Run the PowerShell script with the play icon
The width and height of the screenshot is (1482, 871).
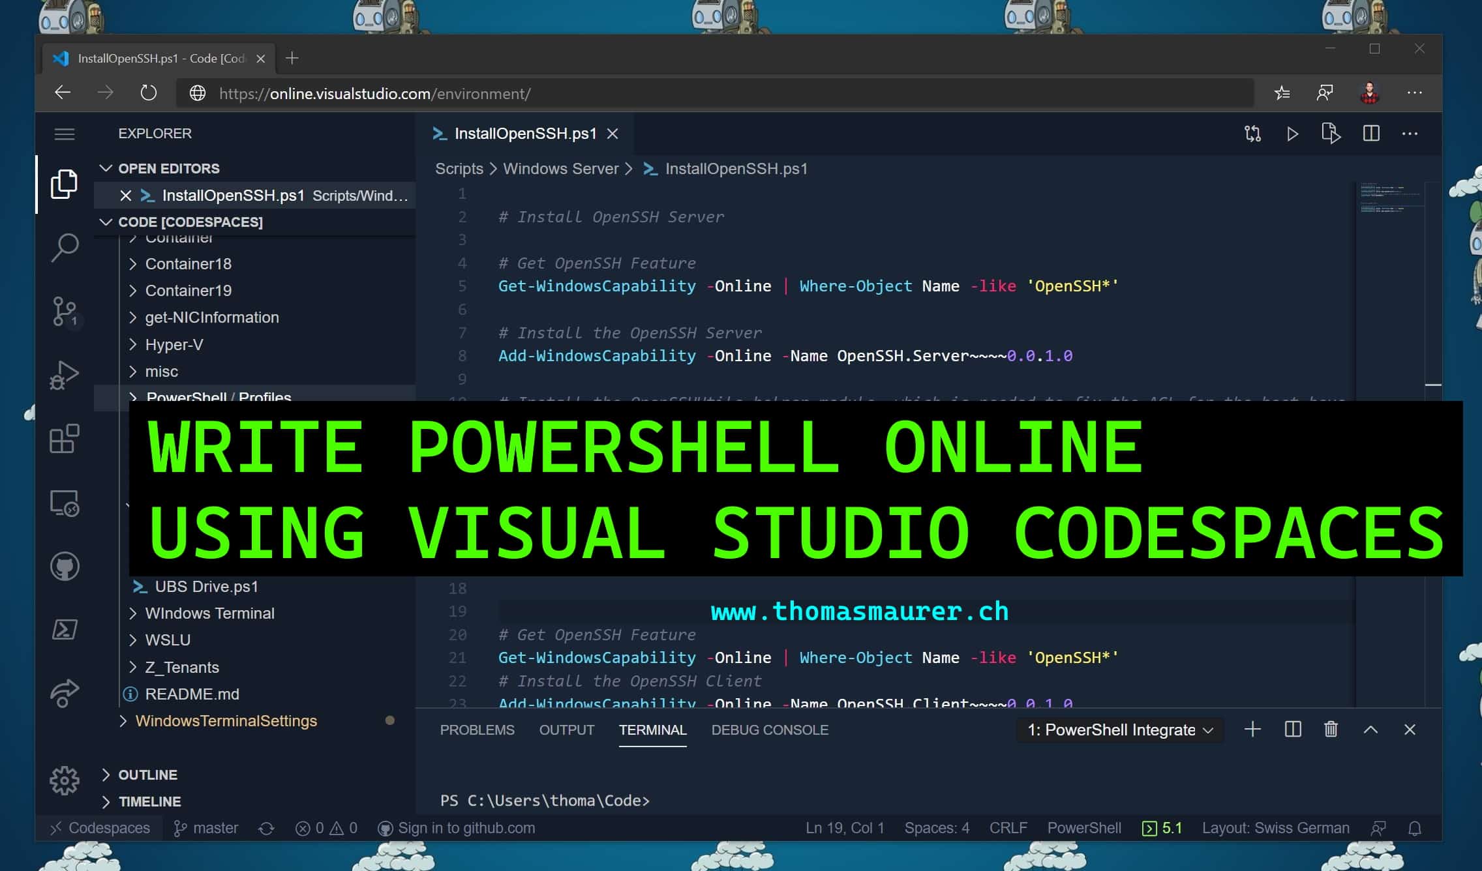(x=1292, y=134)
